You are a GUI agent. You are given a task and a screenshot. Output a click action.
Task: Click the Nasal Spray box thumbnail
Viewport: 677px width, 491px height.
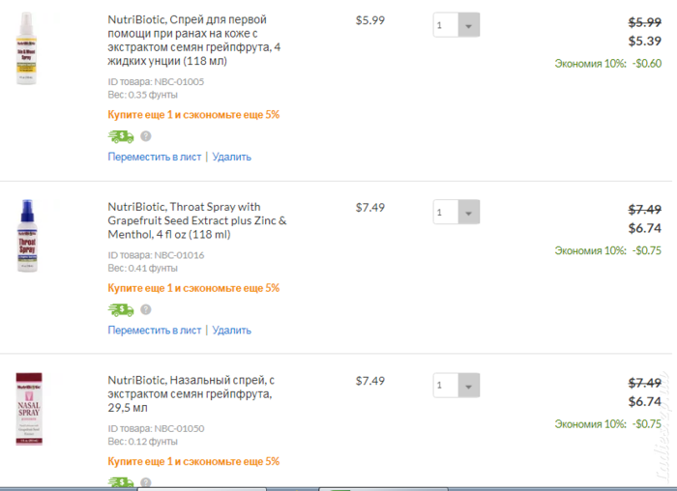[29, 409]
